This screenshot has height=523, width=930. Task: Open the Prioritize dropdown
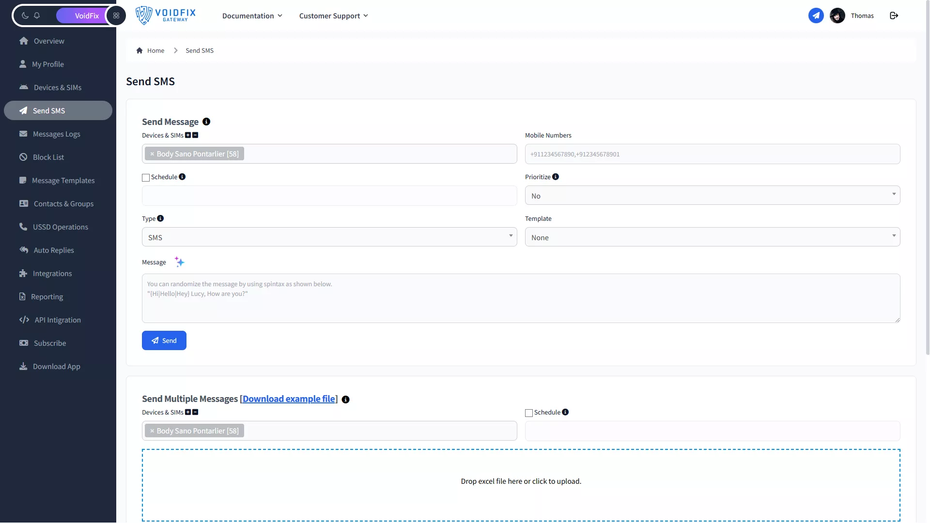coord(712,196)
